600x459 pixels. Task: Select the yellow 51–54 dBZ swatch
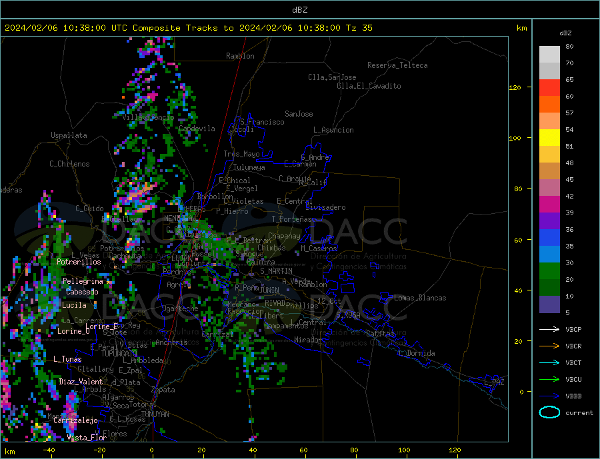tap(549, 138)
